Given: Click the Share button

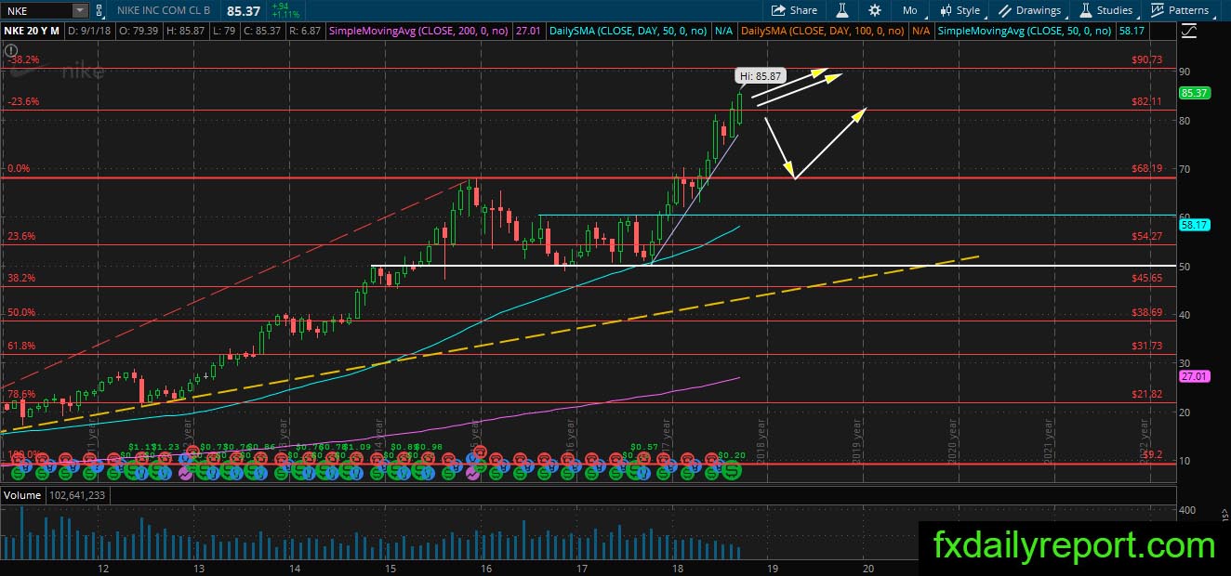Looking at the screenshot, I should pyautogui.click(x=795, y=10).
